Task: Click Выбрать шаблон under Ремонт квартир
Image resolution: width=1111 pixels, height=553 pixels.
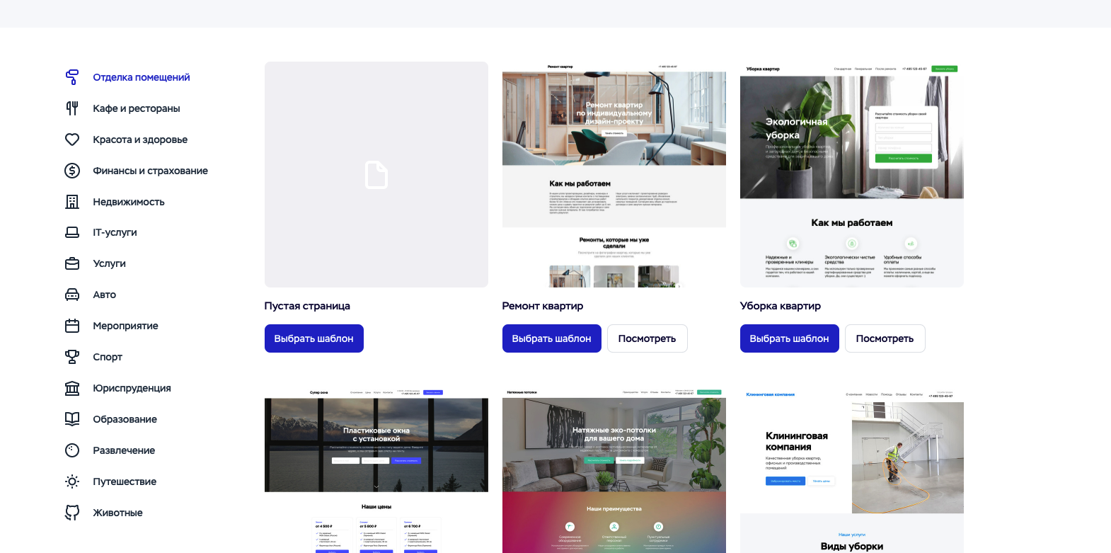Action: 551,338
